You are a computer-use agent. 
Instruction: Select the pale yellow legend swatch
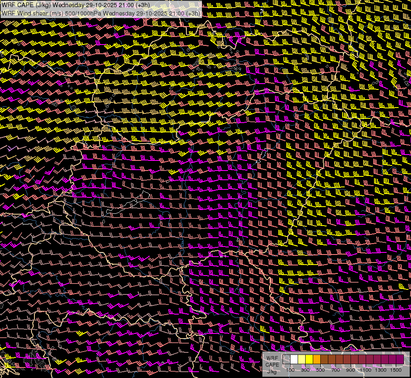pyautogui.click(x=302, y=360)
